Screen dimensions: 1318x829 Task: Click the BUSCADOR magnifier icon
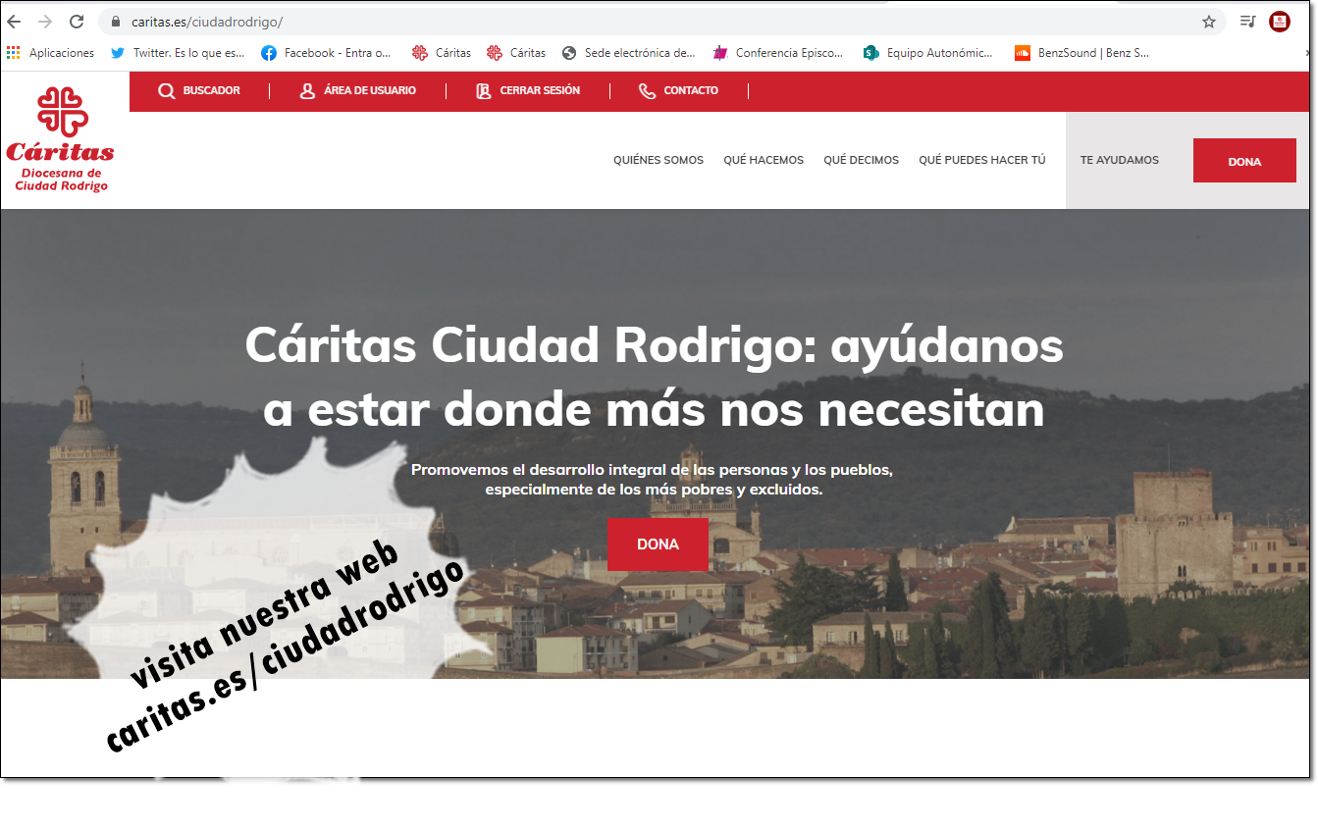click(167, 91)
